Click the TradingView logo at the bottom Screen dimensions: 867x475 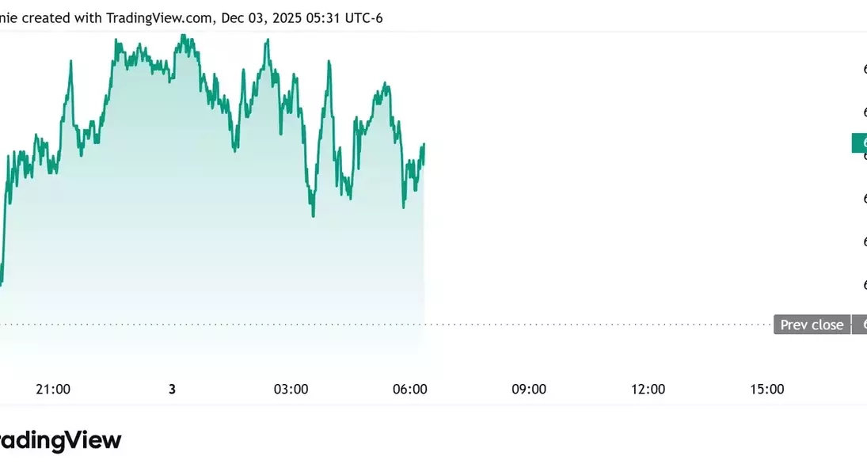pos(59,441)
